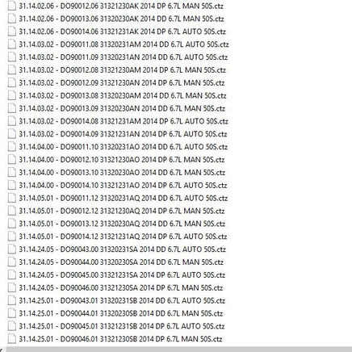Click file icon next to DO90011.08 31320231AM
This screenshot has height=352, width=352.
[12, 44]
